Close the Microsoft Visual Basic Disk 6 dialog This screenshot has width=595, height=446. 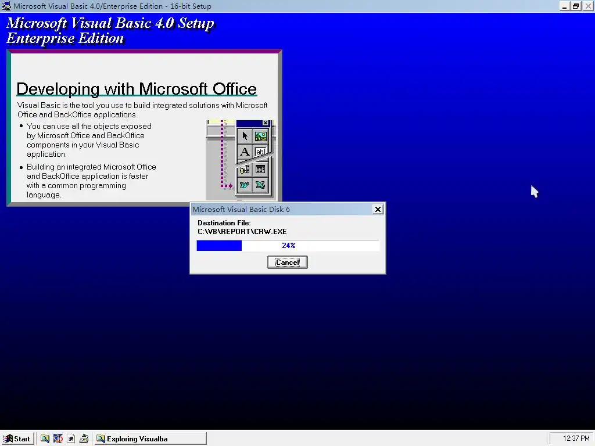pyautogui.click(x=378, y=209)
